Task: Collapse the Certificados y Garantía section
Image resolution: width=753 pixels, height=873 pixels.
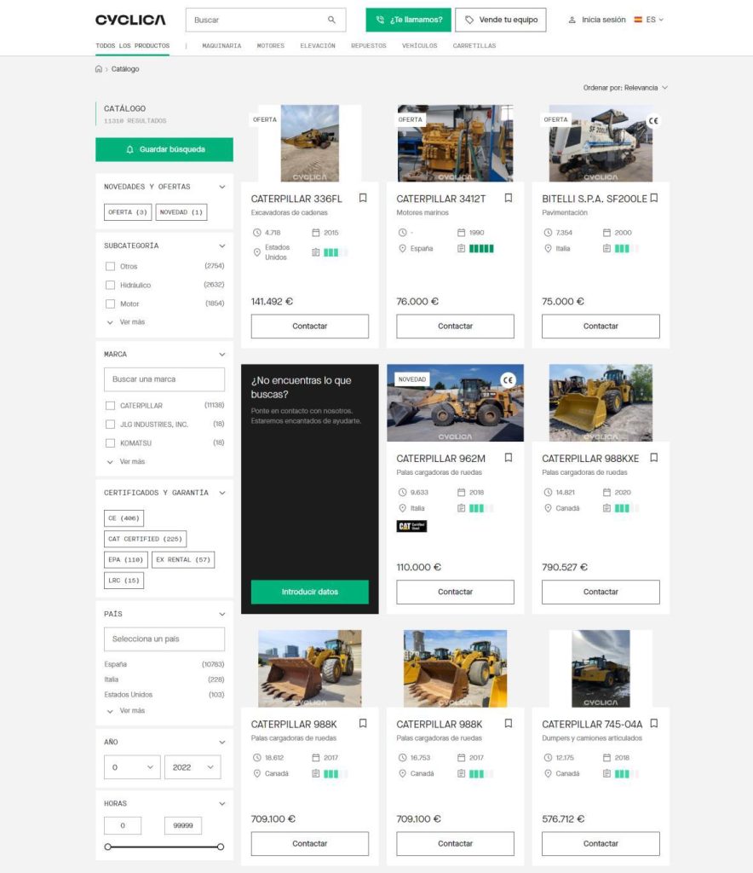Action: 221,493
